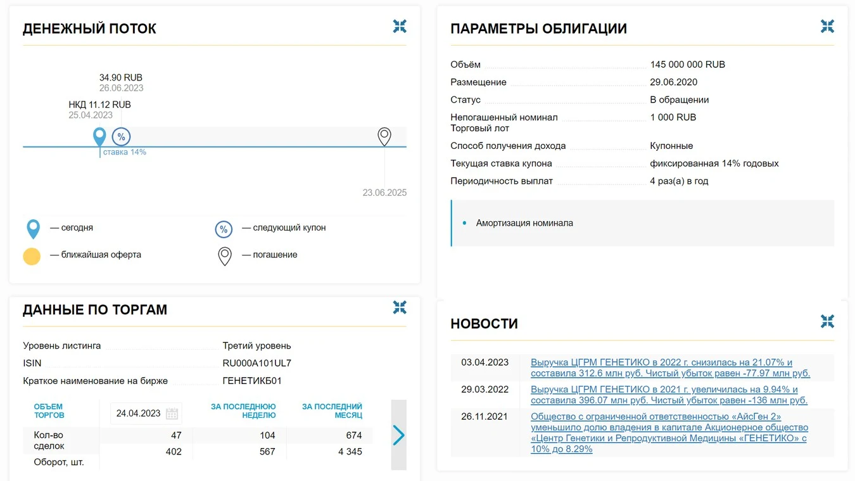
Task: Collapse the Данные по торгам panel
Action: [x=400, y=307]
